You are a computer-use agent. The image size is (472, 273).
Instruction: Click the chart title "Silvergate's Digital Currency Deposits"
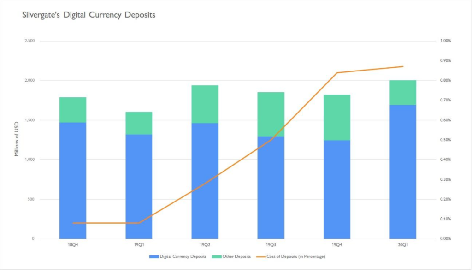click(x=89, y=15)
